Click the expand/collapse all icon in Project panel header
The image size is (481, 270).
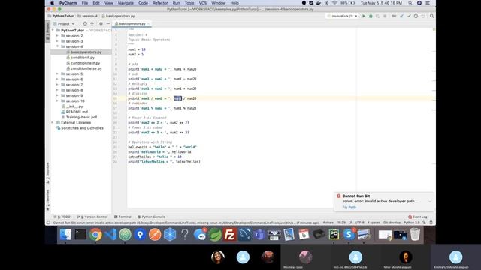(92, 23)
